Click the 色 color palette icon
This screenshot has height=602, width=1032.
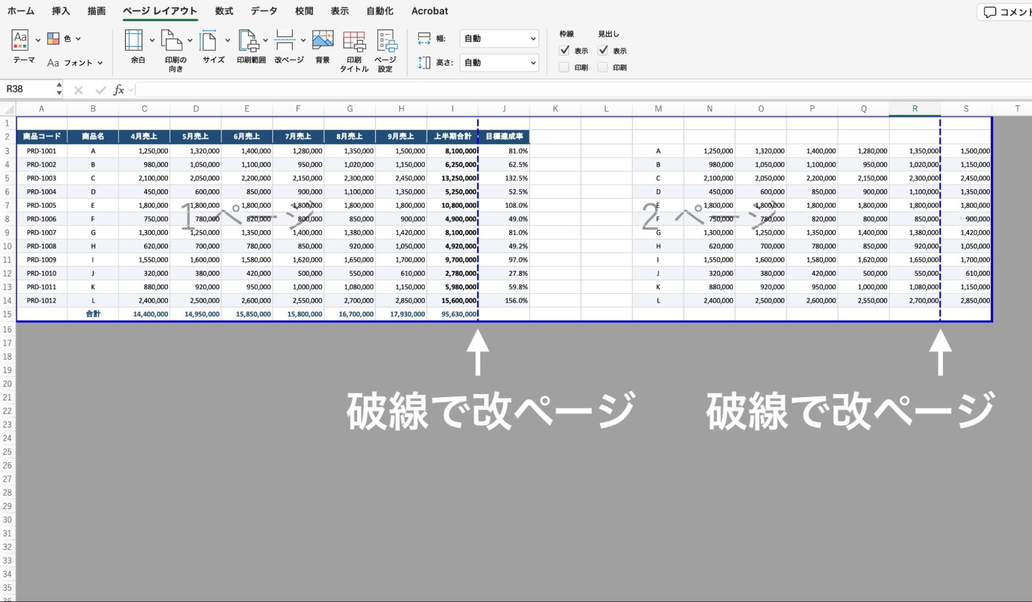coord(53,39)
